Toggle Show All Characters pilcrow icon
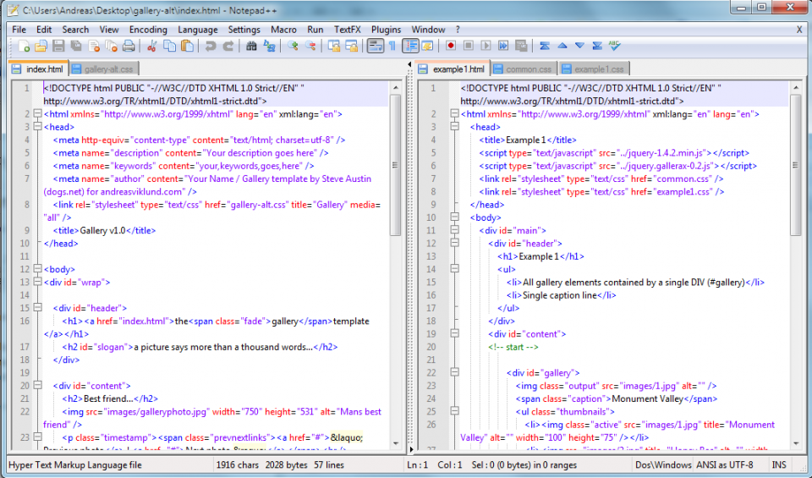Viewport: 812px width, 478px height. point(392,46)
